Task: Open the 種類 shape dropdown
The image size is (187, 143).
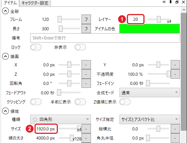Action: [60, 119]
